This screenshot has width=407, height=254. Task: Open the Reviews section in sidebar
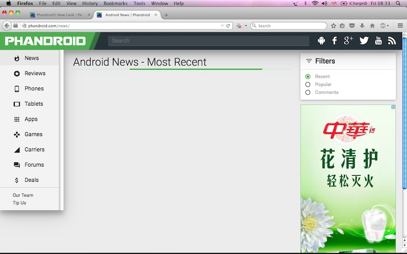(35, 73)
